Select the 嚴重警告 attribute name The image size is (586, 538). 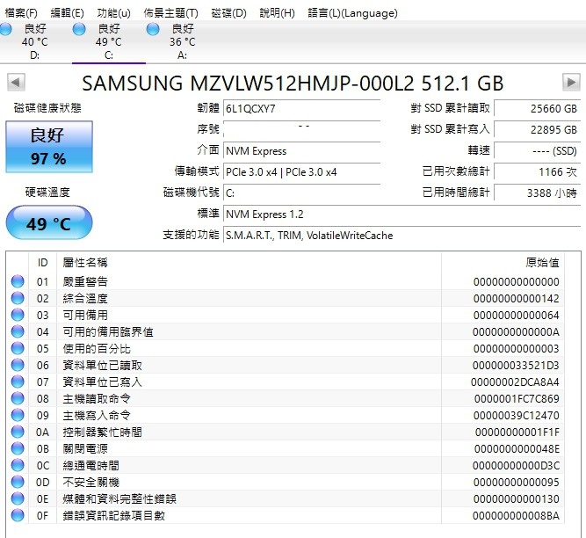(x=85, y=281)
